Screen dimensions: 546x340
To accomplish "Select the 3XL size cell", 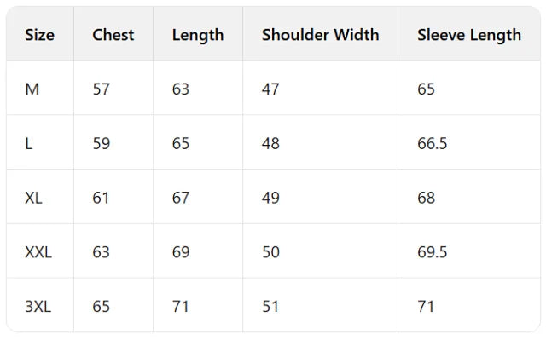I will (x=38, y=307).
